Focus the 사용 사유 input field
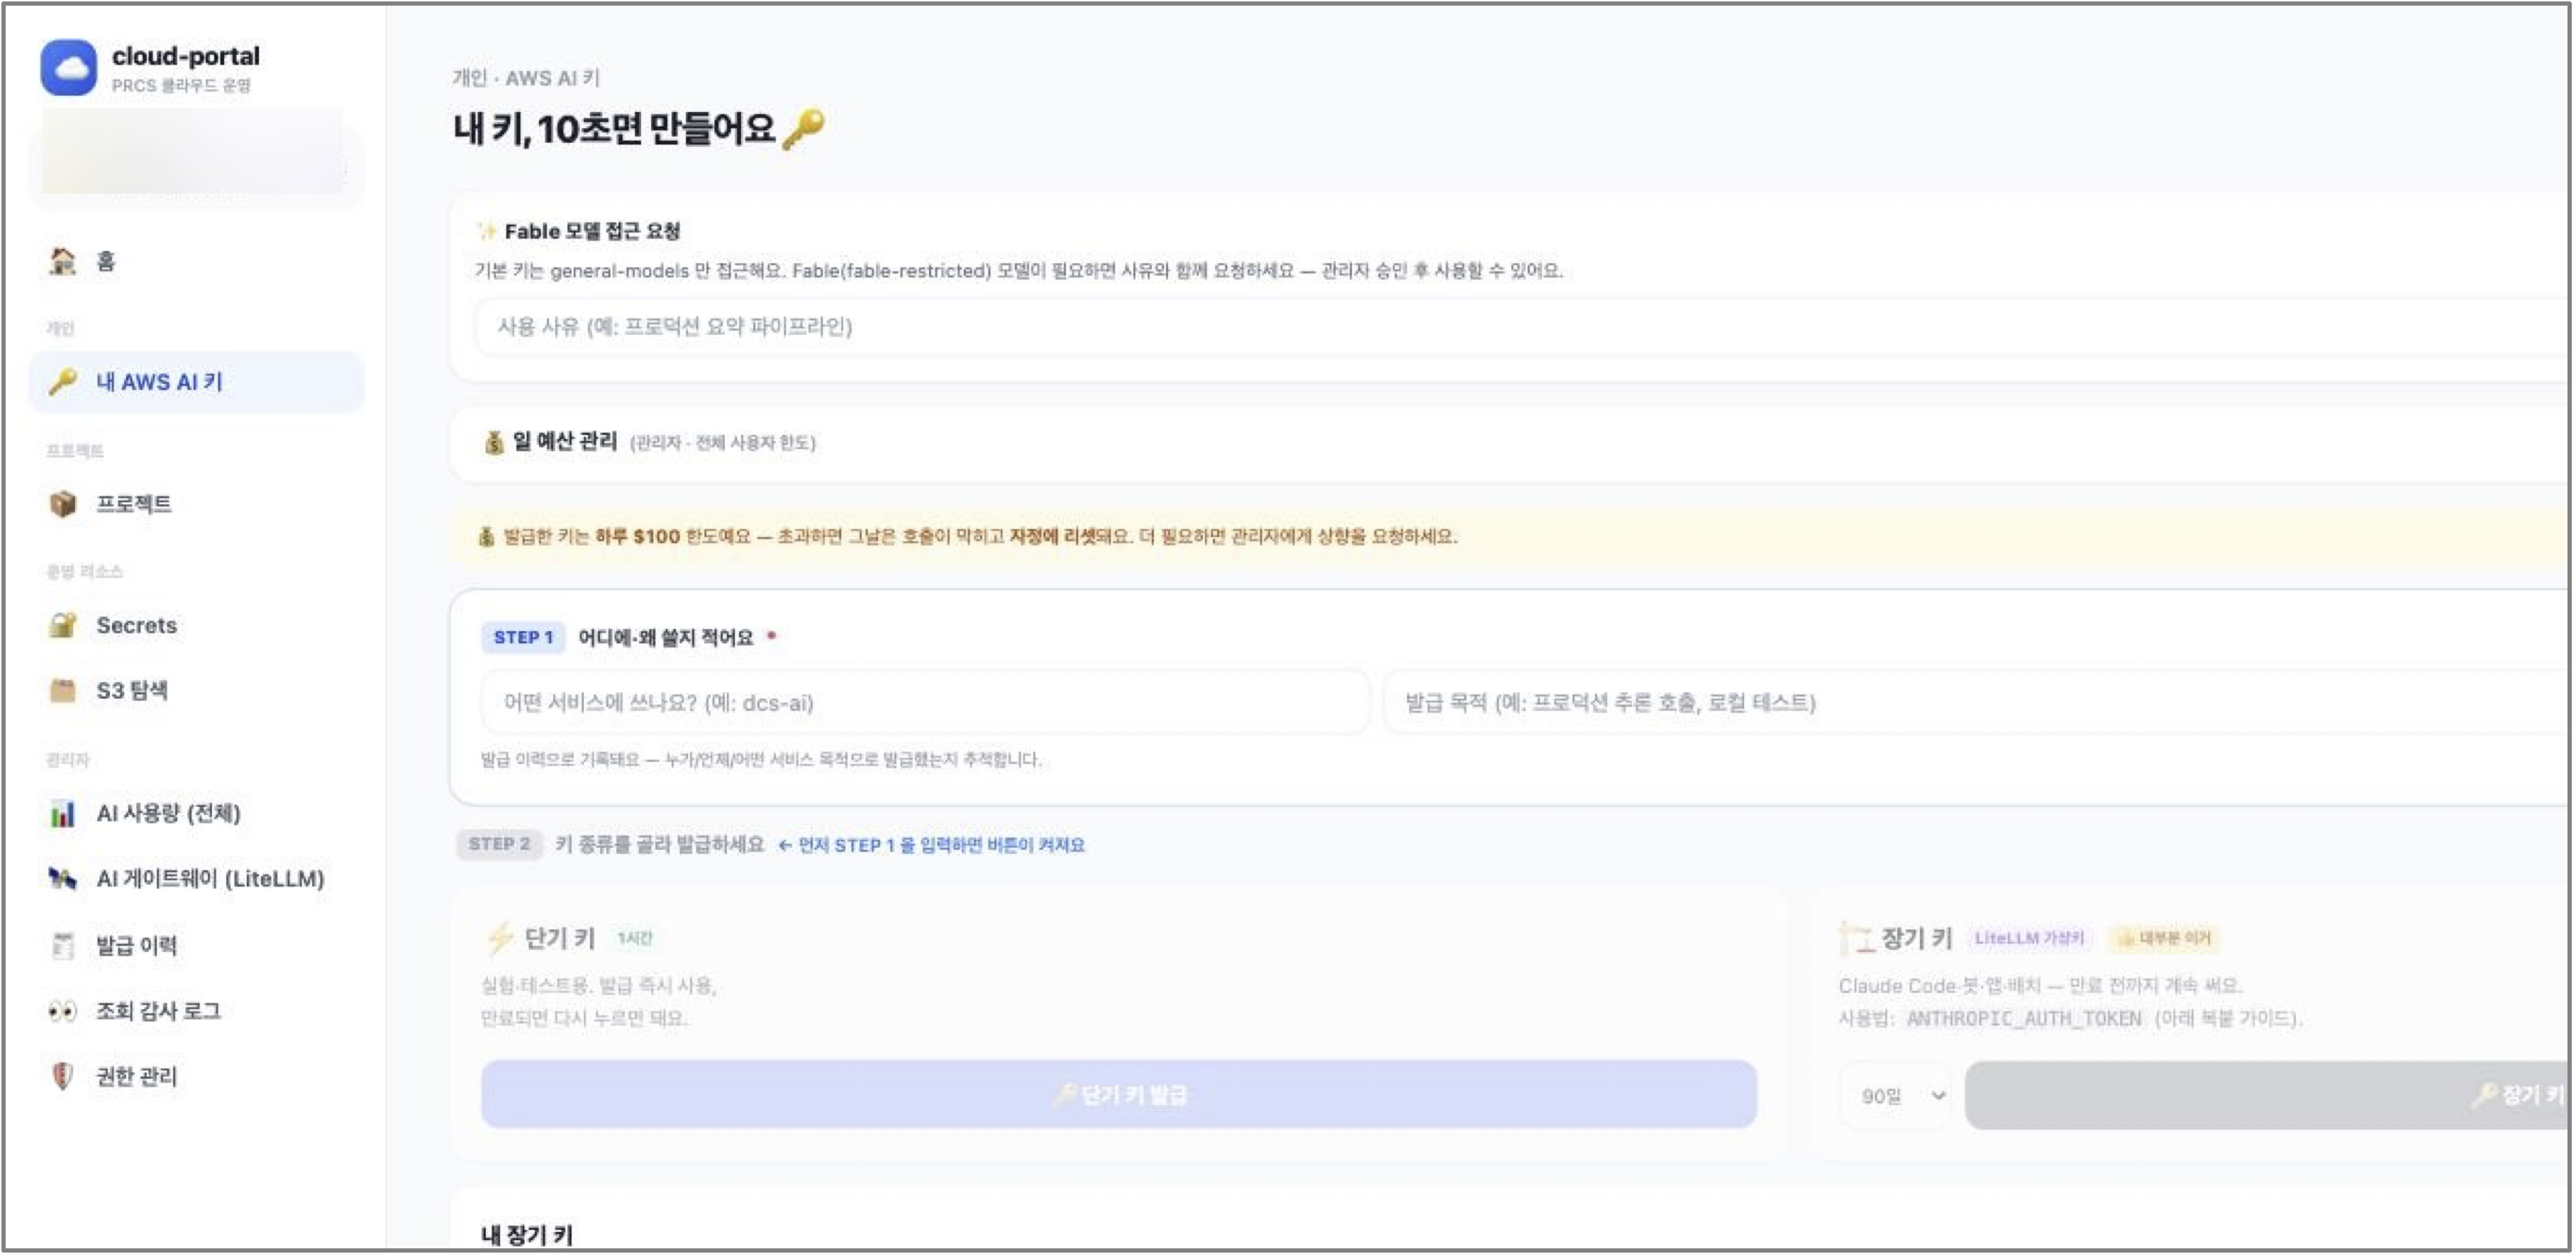The image size is (2576, 1254). coord(1522,327)
